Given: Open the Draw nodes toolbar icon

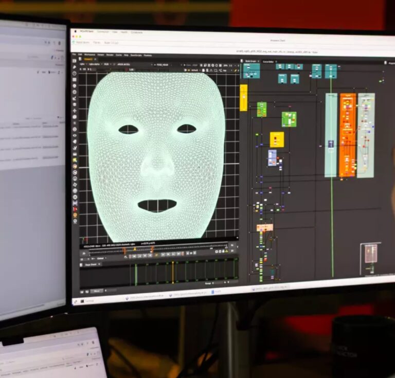Looking at the screenshot, I should click(x=75, y=67).
